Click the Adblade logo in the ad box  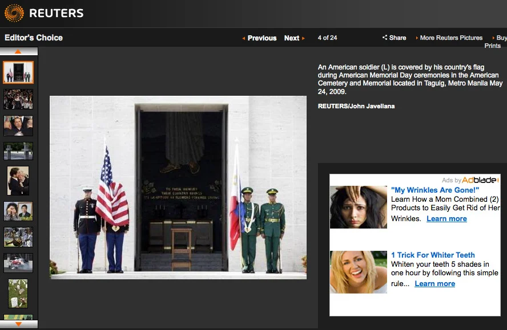481,180
